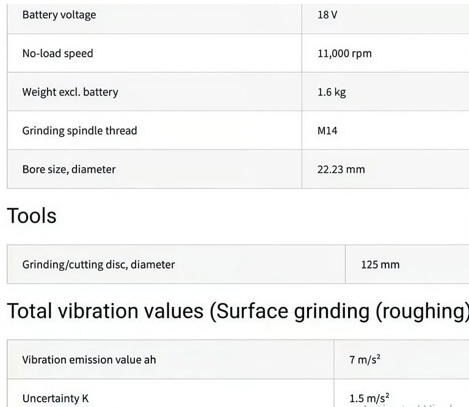Select the '125 mm' disc diameter value
Screen dimensions: 469x407
[x=380, y=264]
